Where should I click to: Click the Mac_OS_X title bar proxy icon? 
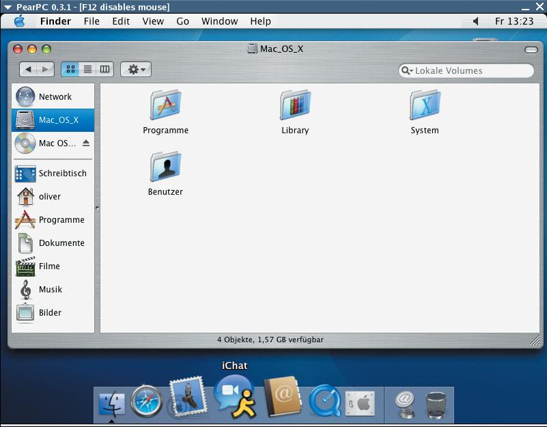click(252, 49)
